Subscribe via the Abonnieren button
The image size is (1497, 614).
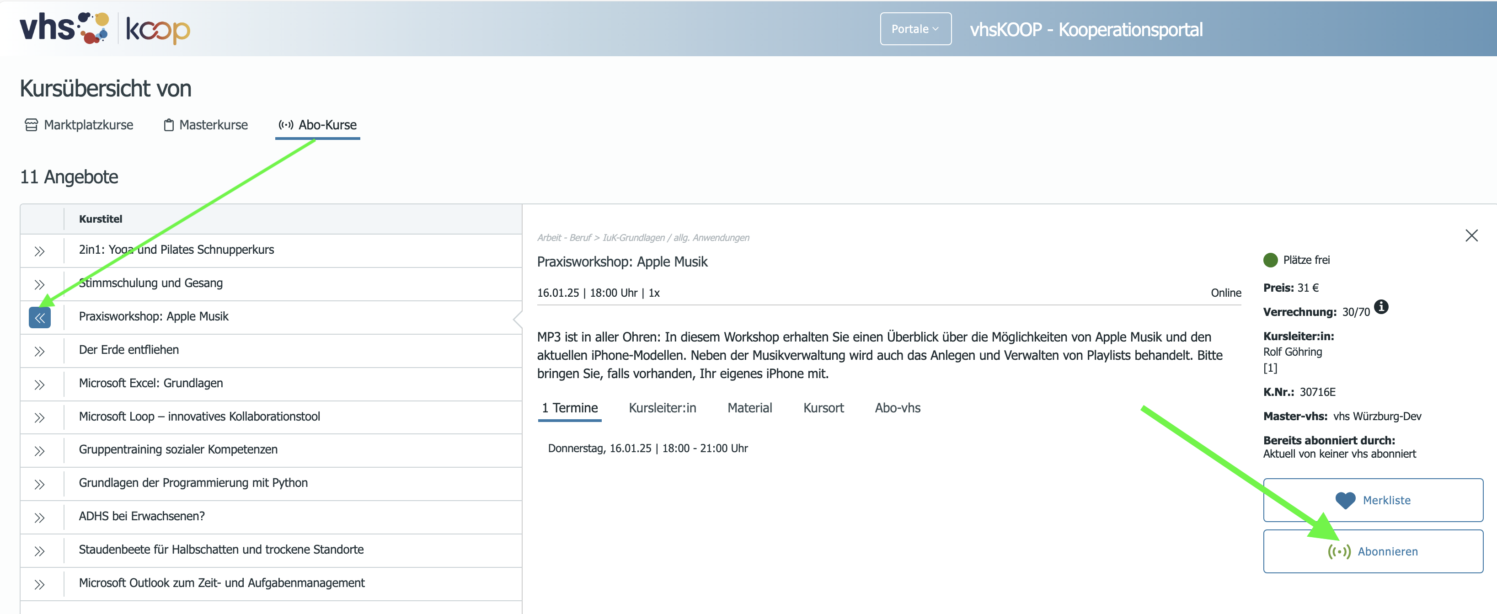(1373, 551)
